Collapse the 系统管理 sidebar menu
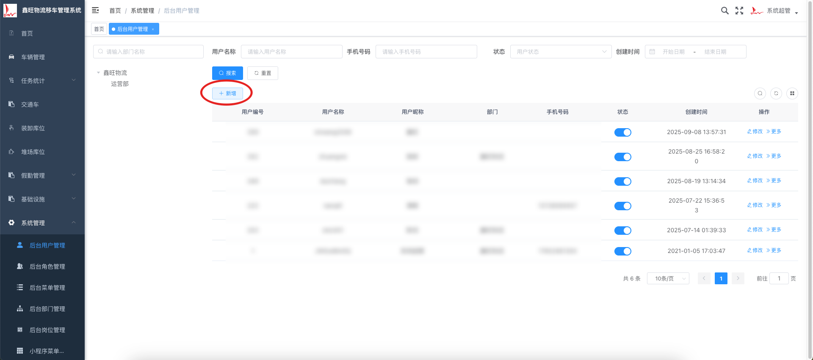Viewport: 813px width, 360px height. coord(42,223)
